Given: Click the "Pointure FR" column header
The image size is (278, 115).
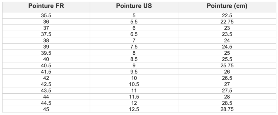Looking at the screenshot, I should point(46,6).
